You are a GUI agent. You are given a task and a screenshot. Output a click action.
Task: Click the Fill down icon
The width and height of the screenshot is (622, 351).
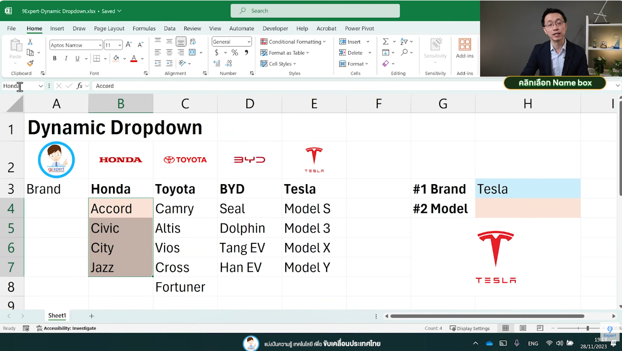(385, 52)
